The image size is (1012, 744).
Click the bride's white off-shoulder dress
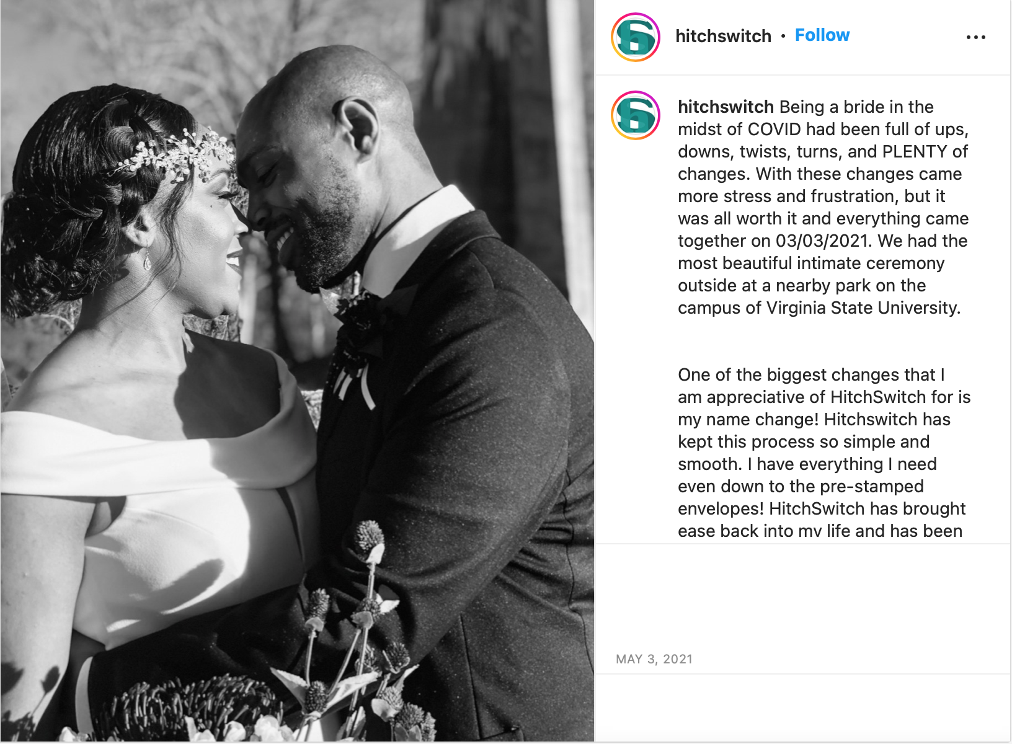click(x=155, y=496)
